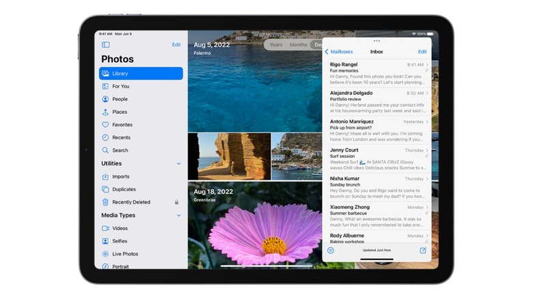Click the lock icon beside Recently Deleted
This screenshot has width=533, height=299.
177,202
